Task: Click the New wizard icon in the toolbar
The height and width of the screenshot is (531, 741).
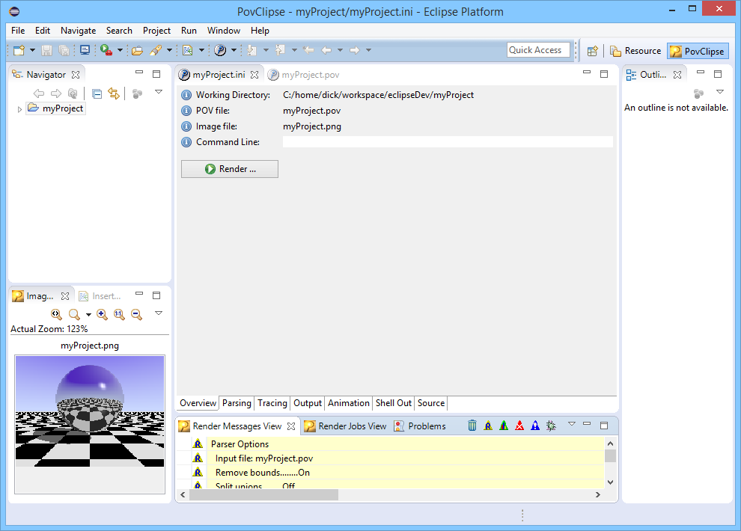Action: (x=19, y=50)
